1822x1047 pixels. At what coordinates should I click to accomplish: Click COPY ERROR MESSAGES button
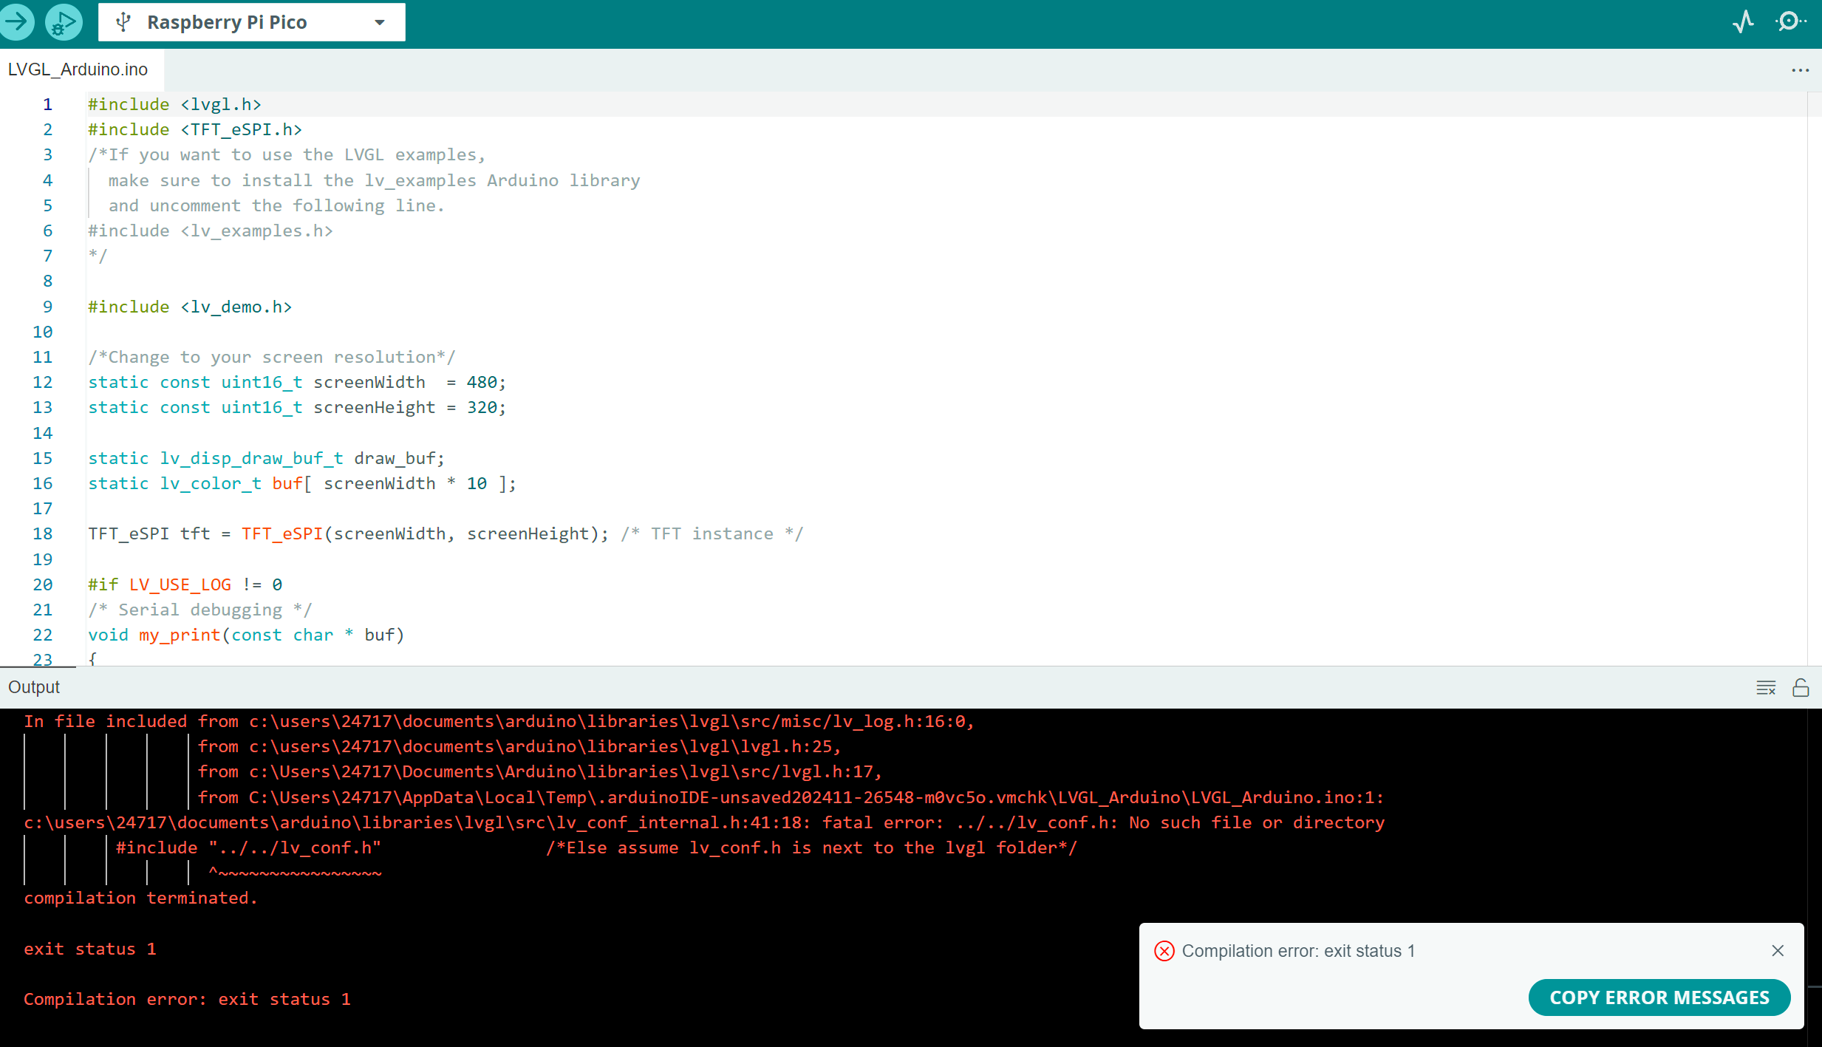click(x=1659, y=997)
